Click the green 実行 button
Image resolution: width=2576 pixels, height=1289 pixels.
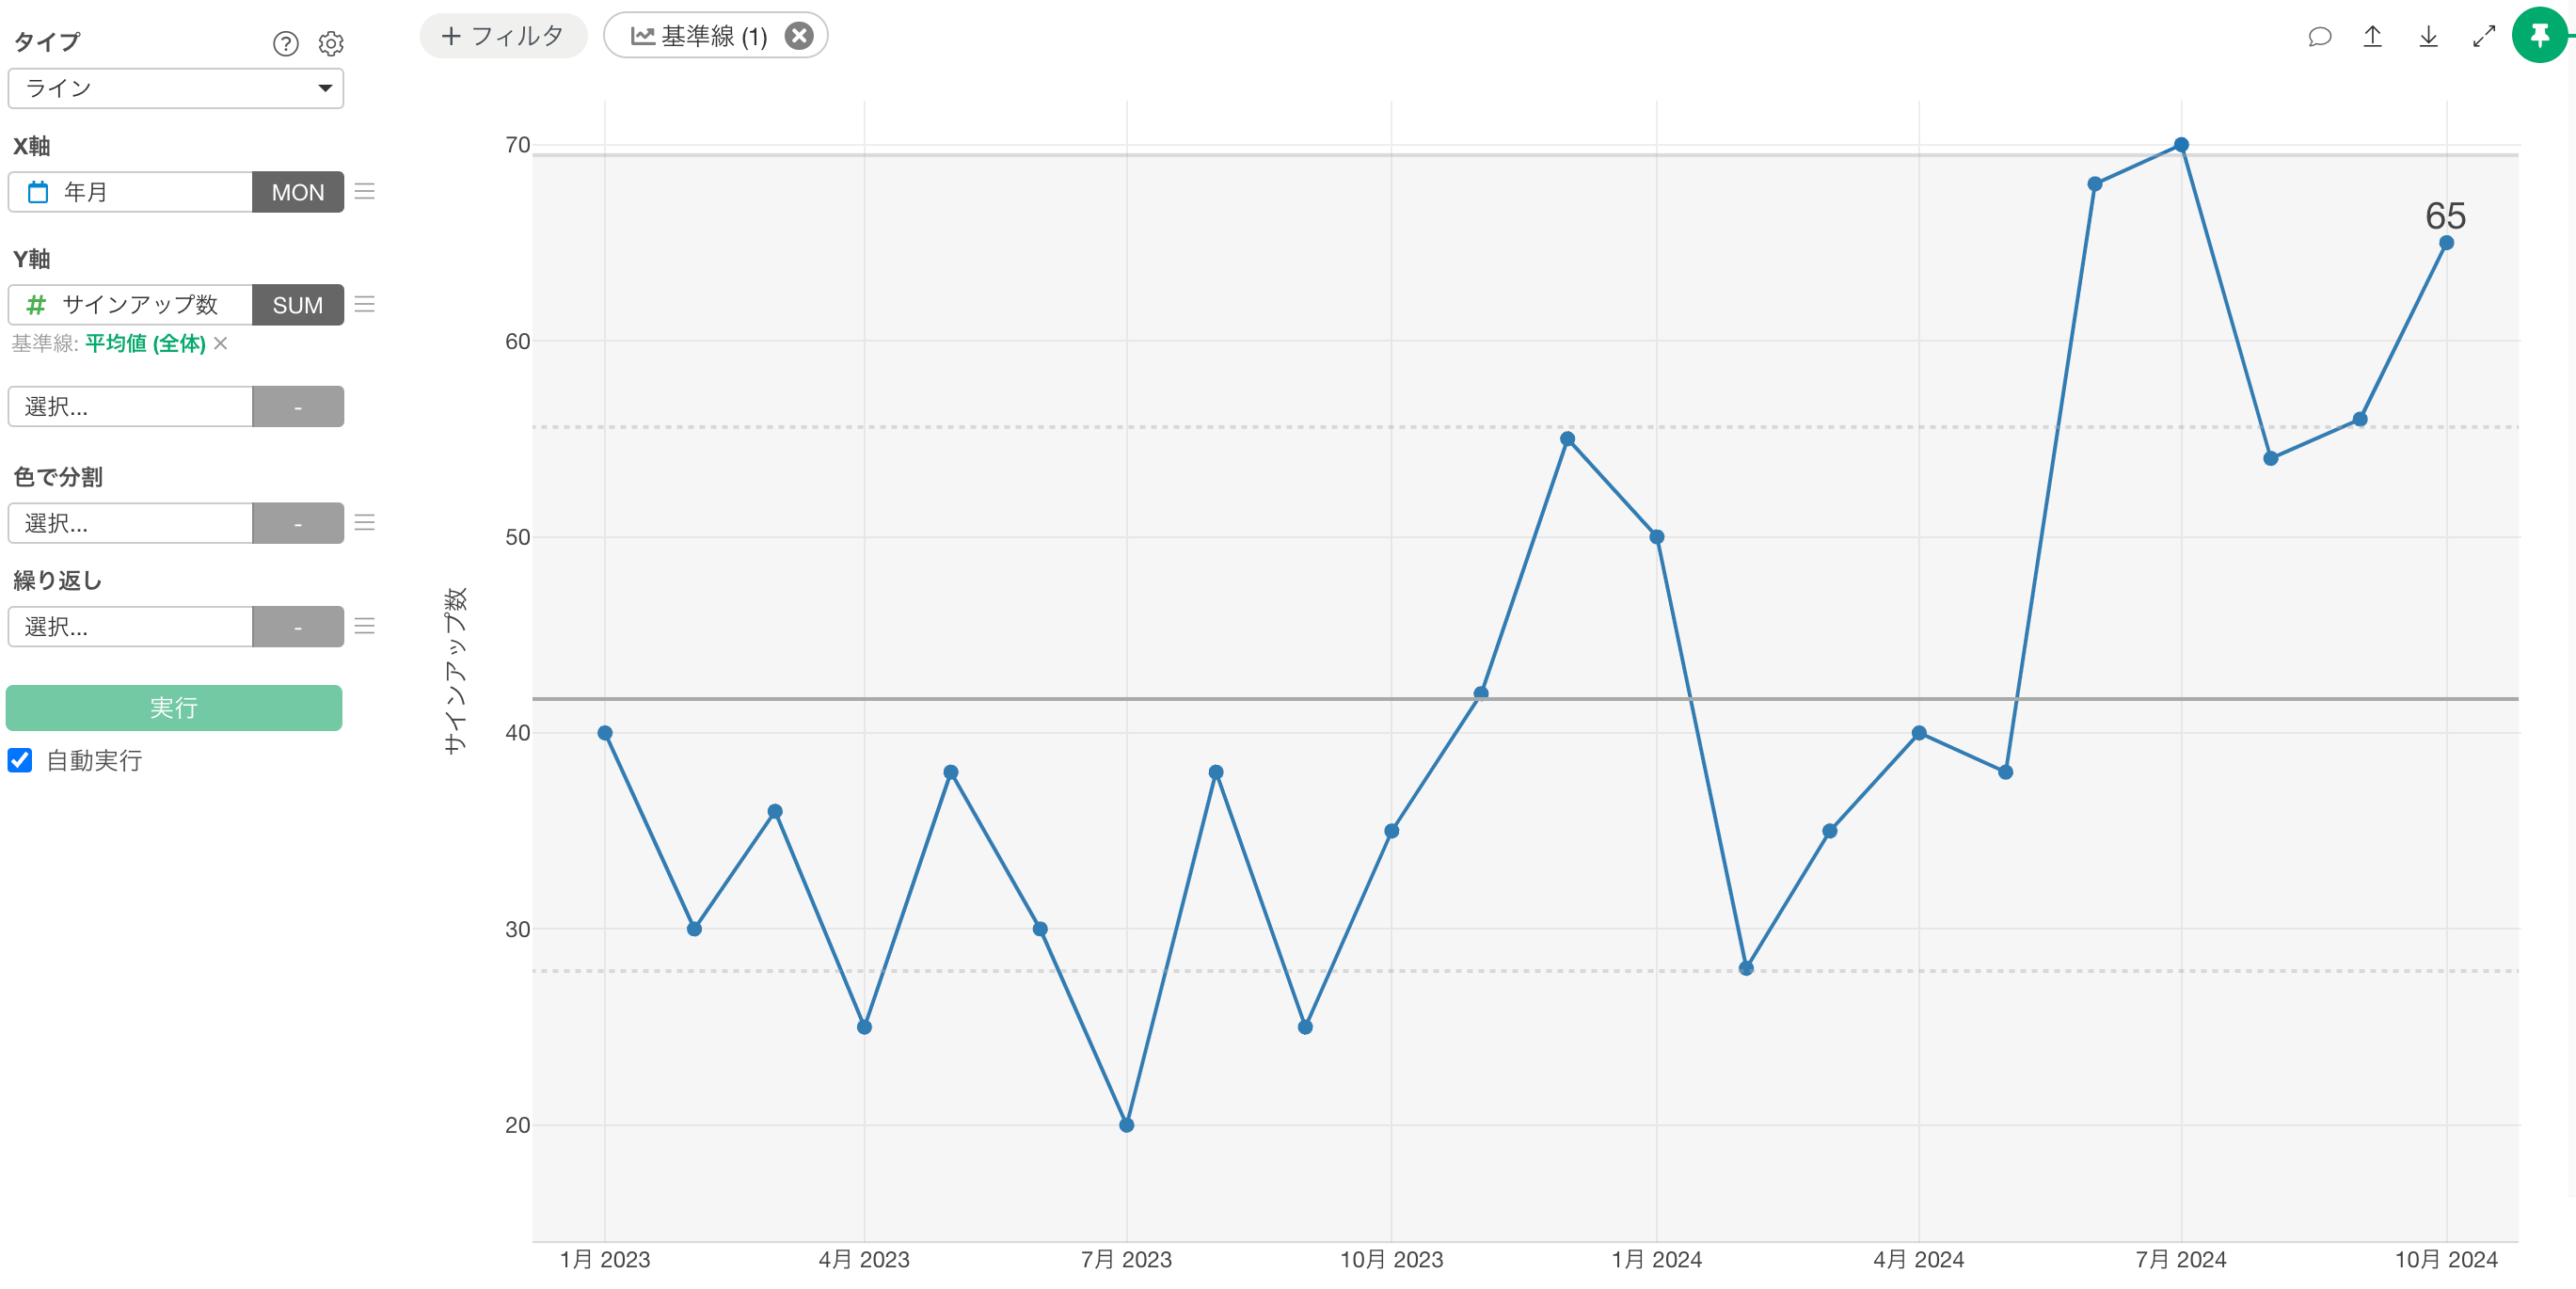pos(174,708)
